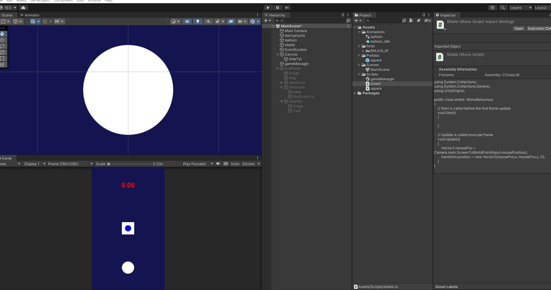551x290 pixels.
Task: Pause the game
Action: click(x=277, y=8)
